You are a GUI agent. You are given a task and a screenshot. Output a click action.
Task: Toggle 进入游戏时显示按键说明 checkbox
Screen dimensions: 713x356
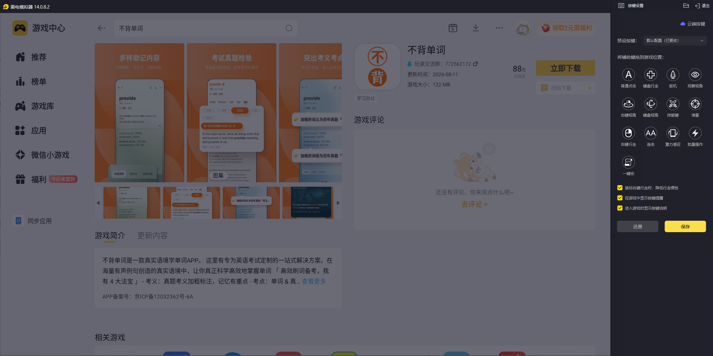pos(620,208)
